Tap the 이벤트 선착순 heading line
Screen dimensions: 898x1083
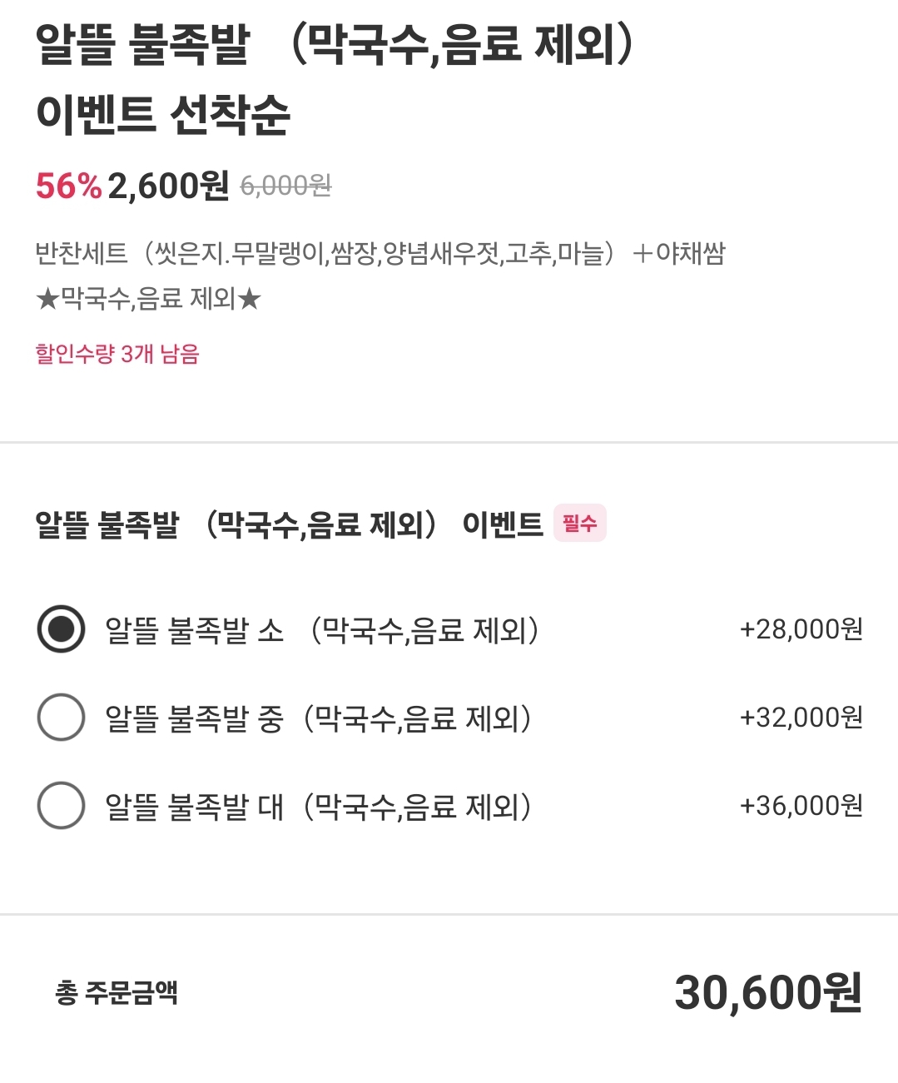point(163,115)
